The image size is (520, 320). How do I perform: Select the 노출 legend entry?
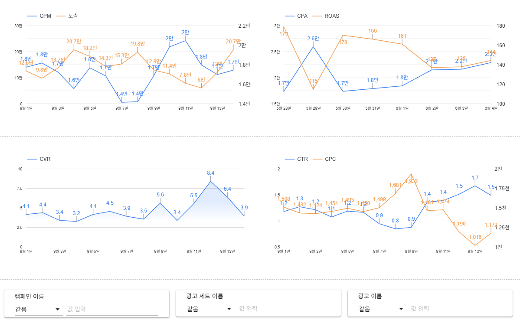[x=67, y=16]
